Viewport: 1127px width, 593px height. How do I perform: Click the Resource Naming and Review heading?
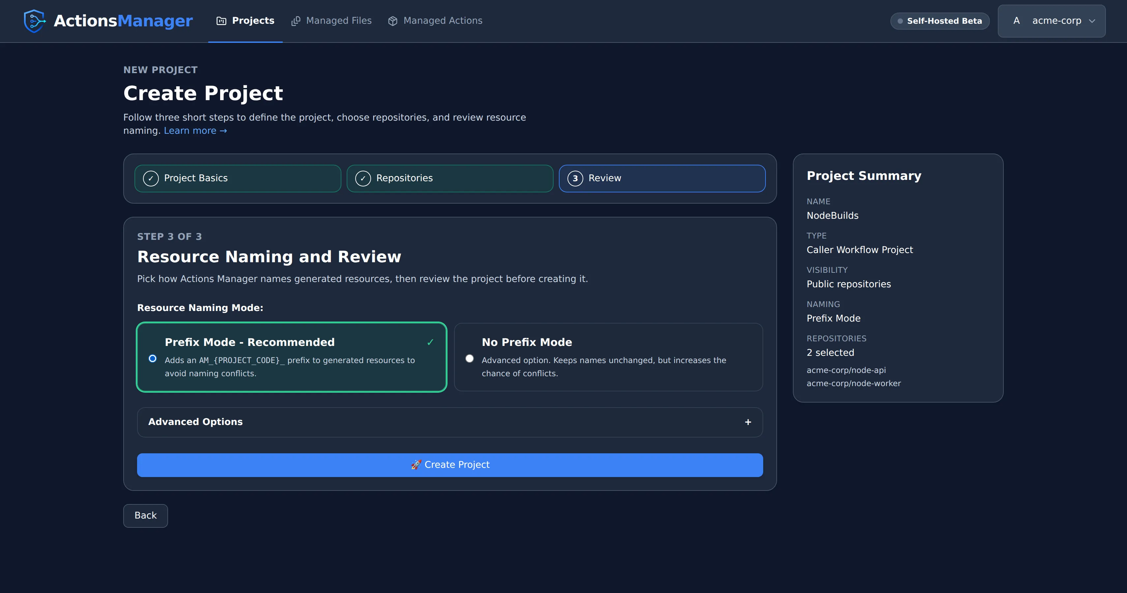point(270,257)
